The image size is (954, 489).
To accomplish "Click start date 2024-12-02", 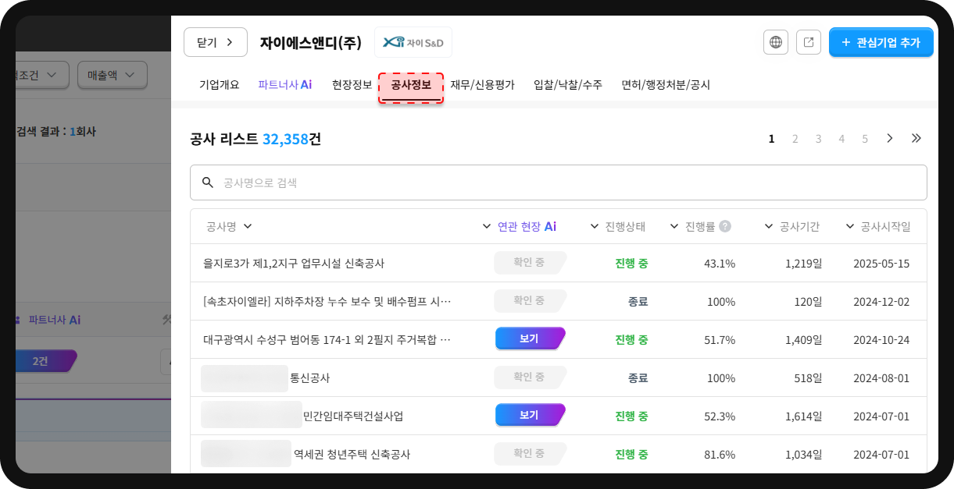I will click(x=881, y=302).
